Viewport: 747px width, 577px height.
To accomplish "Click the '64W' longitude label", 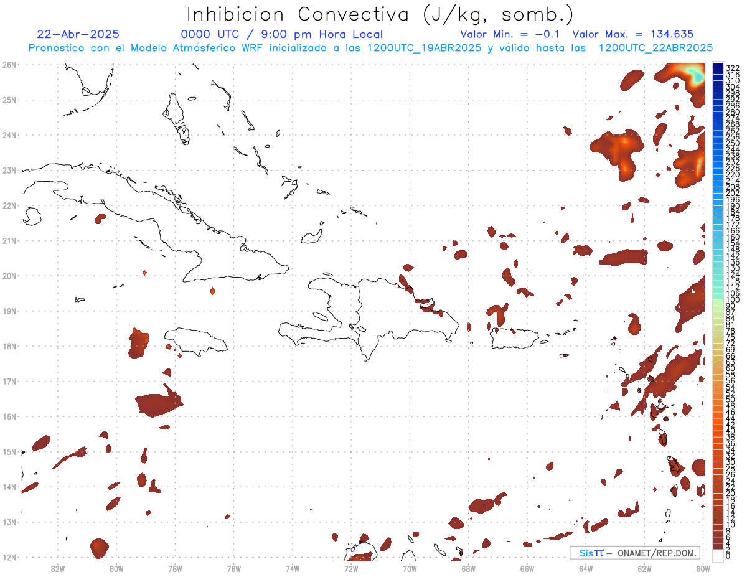I will click(x=586, y=568).
